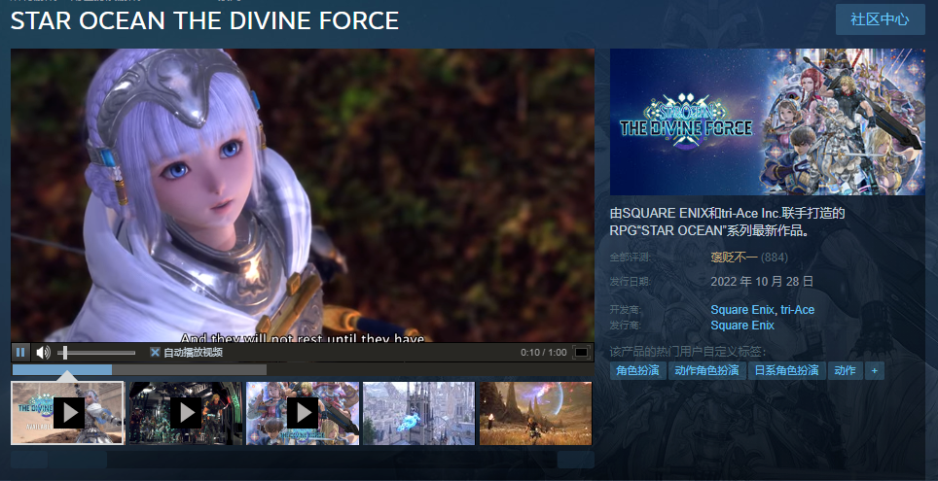Enter fullscreen video mode
The width and height of the screenshot is (938, 481).
point(582,353)
